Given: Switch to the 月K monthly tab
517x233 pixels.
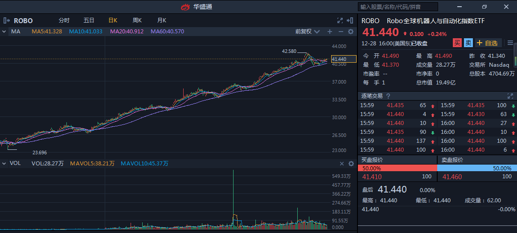Looking at the screenshot, I should click(161, 20).
